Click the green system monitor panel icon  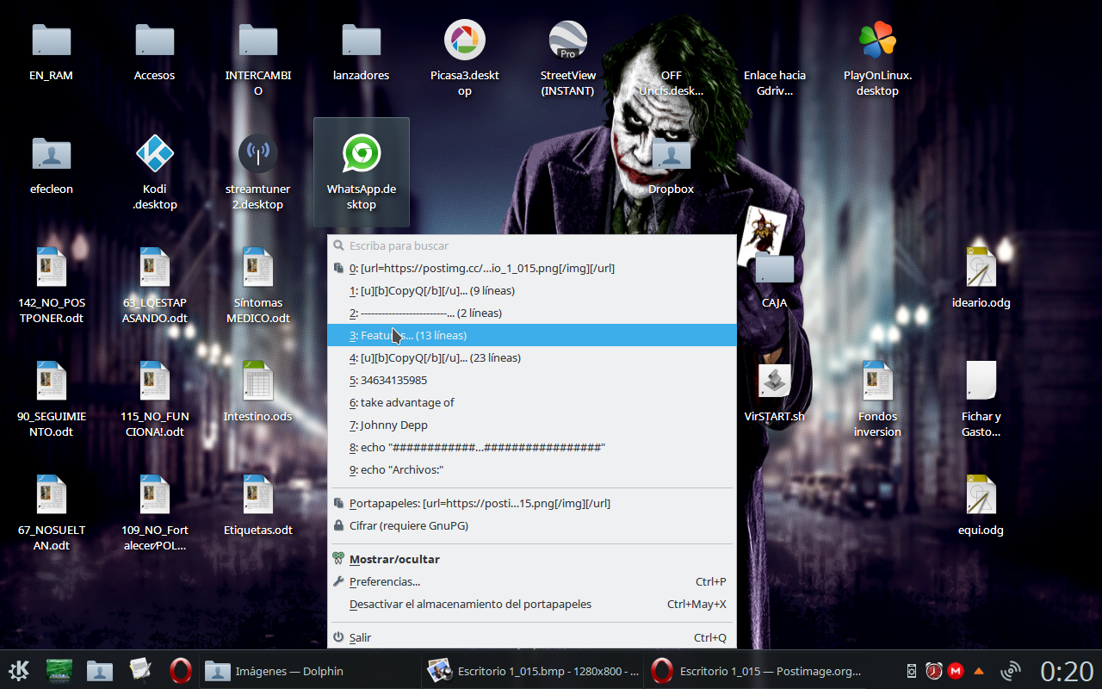point(59,670)
